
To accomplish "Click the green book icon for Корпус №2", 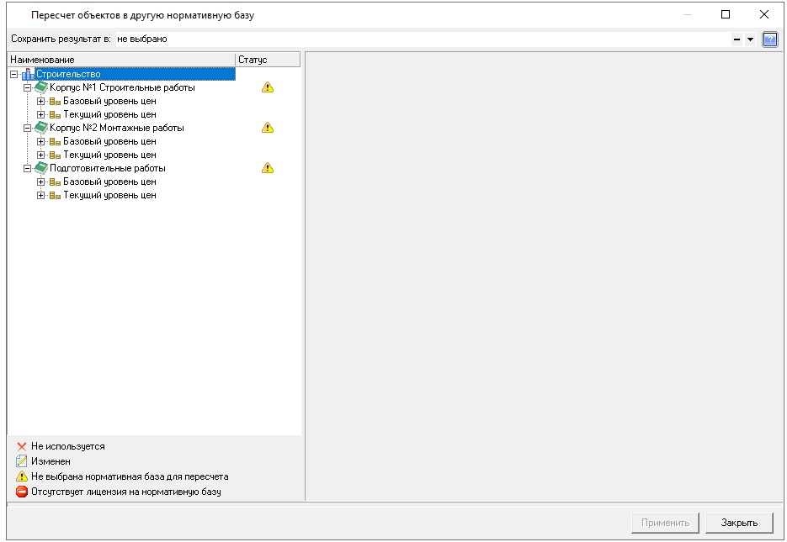I will pyautogui.click(x=41, y=128).
